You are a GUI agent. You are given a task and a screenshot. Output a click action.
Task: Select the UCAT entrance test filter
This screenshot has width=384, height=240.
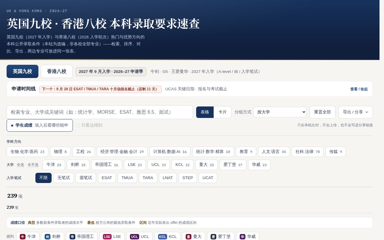pyautogui.click(x=208, y=178)
